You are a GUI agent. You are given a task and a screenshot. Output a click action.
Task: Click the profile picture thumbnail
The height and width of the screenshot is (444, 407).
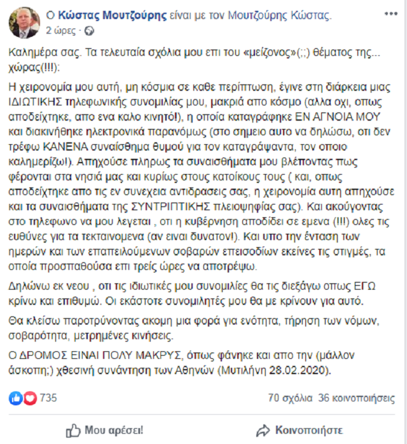(x=24, y=23)
